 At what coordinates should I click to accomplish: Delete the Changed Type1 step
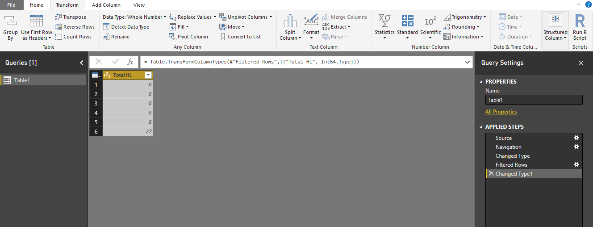491,174
